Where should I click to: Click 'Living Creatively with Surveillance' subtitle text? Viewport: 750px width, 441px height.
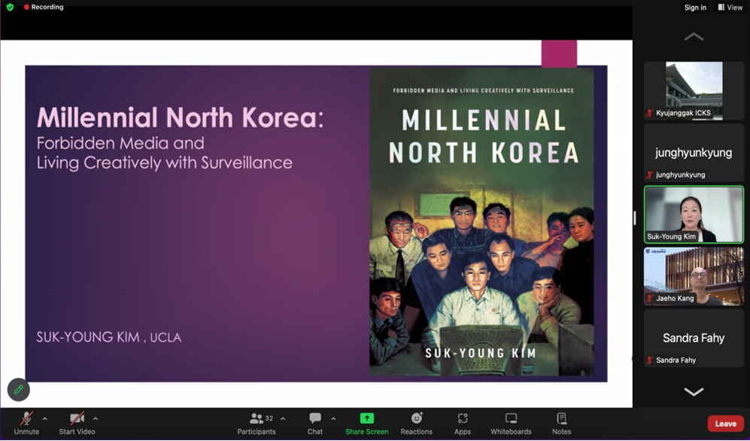click(165, 163)
